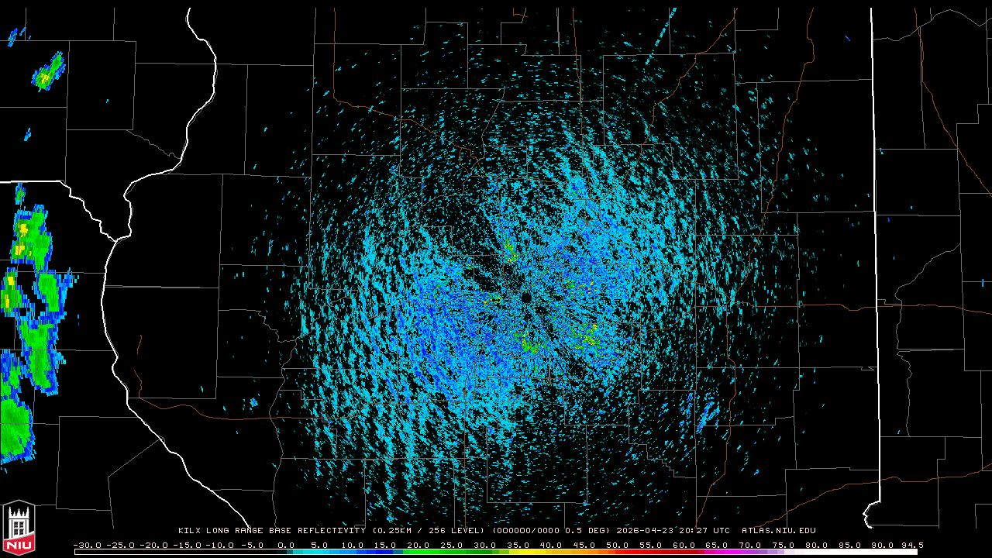Click the 000000/0000 code in caption
The width and height of the screenshot is (992, 558).
pos(528,531)
